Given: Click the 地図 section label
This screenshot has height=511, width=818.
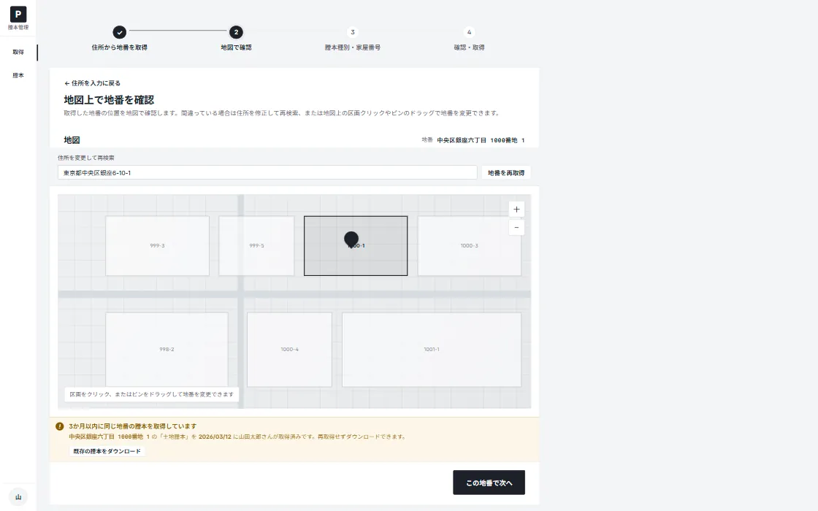Looking at the screenshot, I should [x=72, y=139].
